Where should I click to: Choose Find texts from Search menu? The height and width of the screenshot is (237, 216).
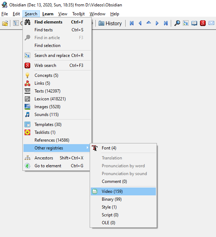pyautogui.click(x=57, y=30)
